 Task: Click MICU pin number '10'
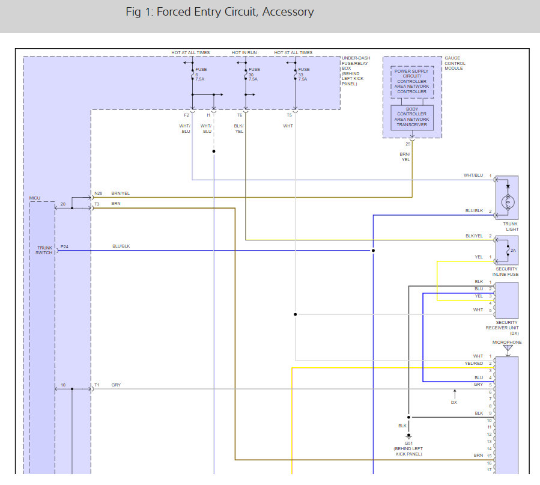(x=63, y=385)
